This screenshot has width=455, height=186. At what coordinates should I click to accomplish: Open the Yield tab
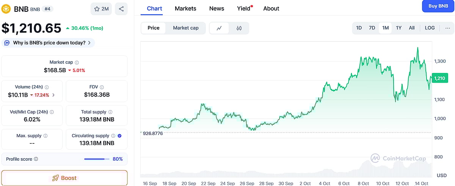click(245, 8)
